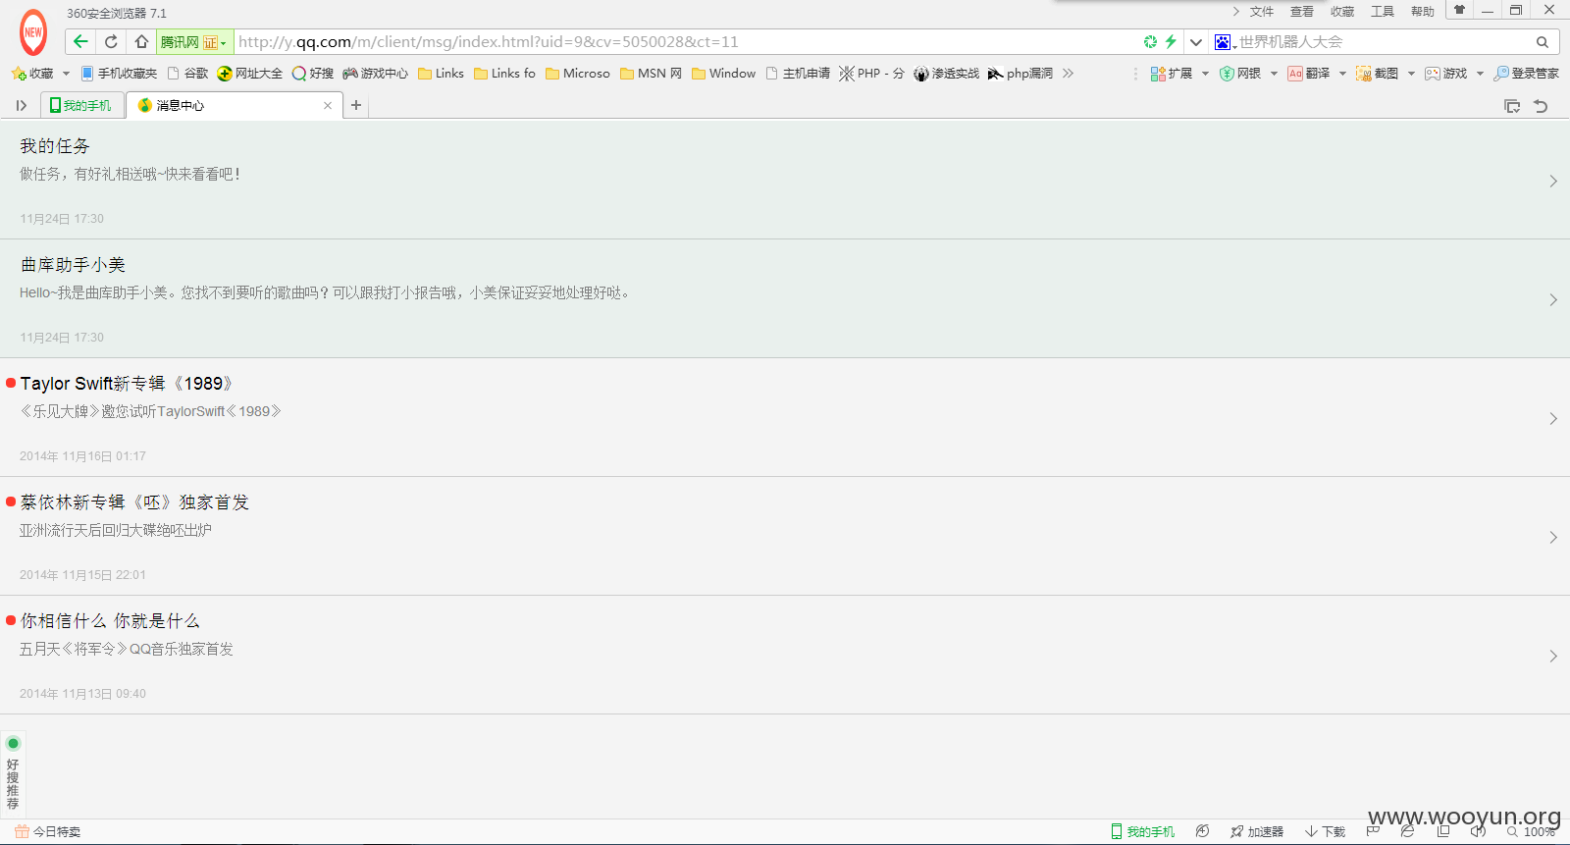
Task: Expand the 曲库助手小美 row arrow
Action: click(1553, 299)
